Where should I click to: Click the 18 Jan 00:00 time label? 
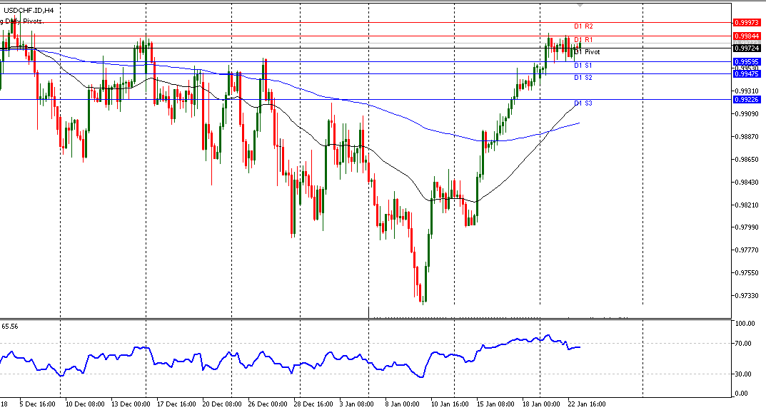coord(541,404)
